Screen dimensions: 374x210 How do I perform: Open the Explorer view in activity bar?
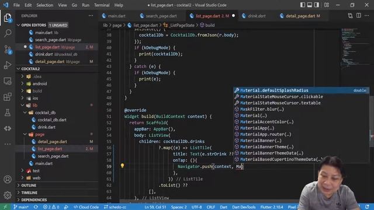click(x=8, y=17)
